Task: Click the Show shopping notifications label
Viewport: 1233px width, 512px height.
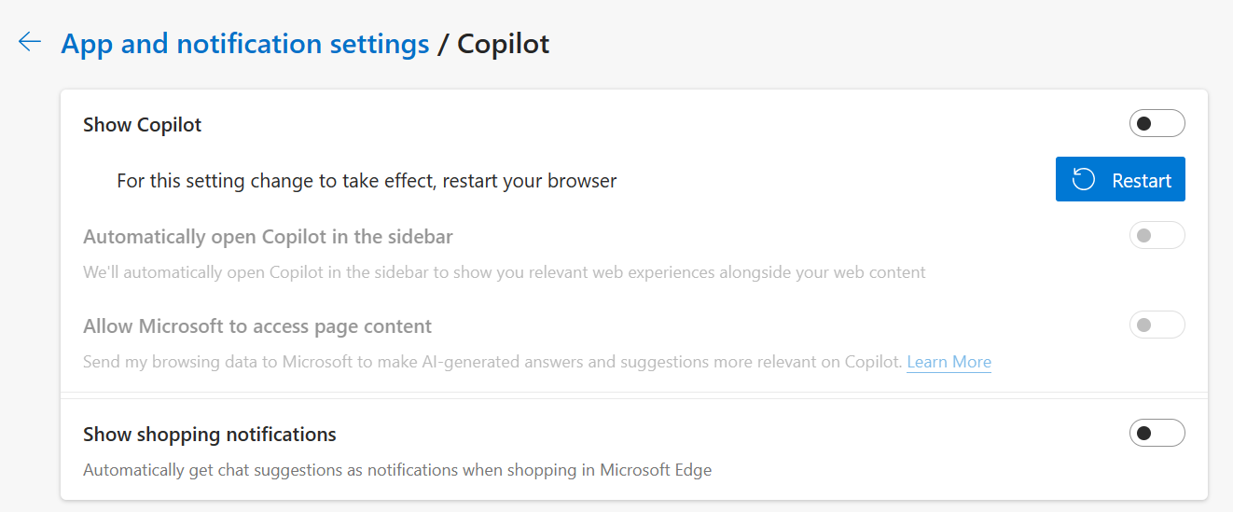Action: (x=210, y=435)
